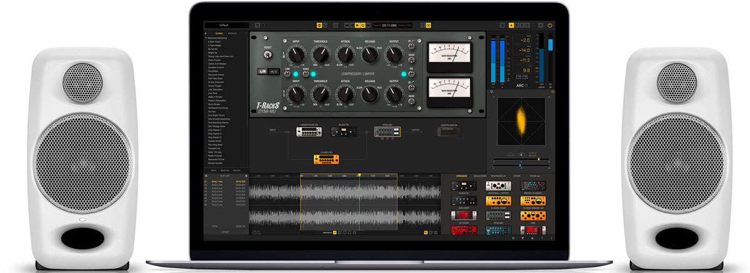750x273 pixels.
Task: Select snapshot slot A
Action: point(511,26)
